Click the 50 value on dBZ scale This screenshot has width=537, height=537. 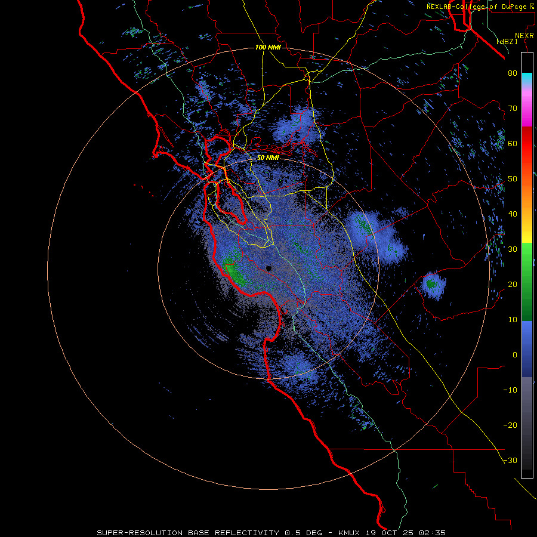[x=513, y=179]
